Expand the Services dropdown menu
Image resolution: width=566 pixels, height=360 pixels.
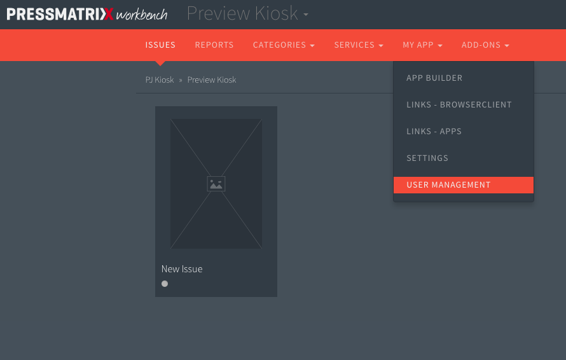(359, 45)
